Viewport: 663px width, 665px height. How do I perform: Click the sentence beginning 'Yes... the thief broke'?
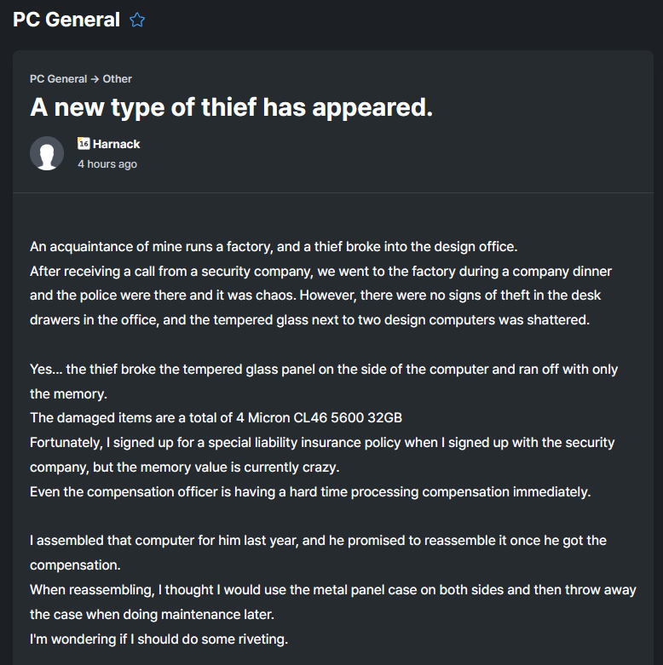324,370
